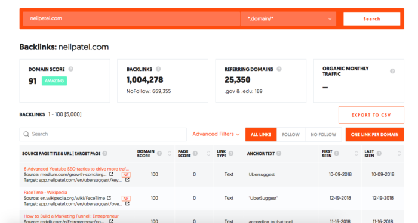The height and width of the screenshot is (223, 418).
Task: Sort table by First Seen arrows
Action: (356, 154)
